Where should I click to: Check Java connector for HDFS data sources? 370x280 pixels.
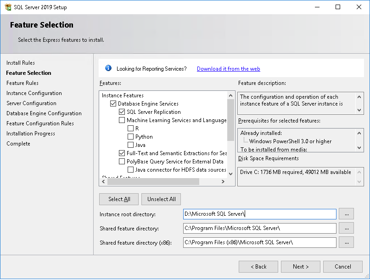pos(130,169)
